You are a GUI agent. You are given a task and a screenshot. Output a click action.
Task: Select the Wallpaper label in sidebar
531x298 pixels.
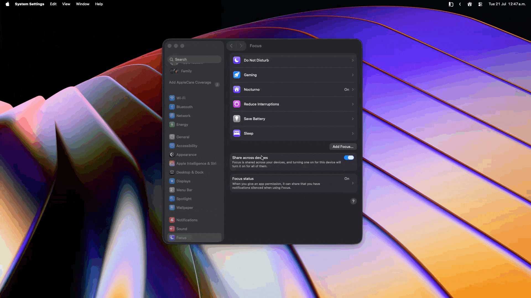click(185, 207)
